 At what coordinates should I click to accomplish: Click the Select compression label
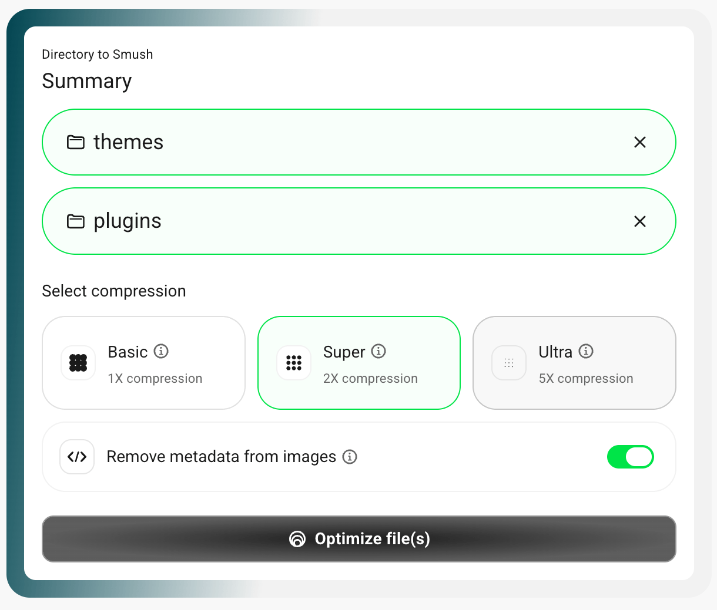[x=114, y=291]
